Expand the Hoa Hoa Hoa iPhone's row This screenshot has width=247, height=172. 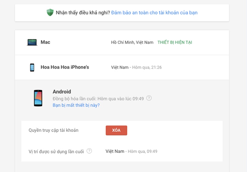(122, 67)
